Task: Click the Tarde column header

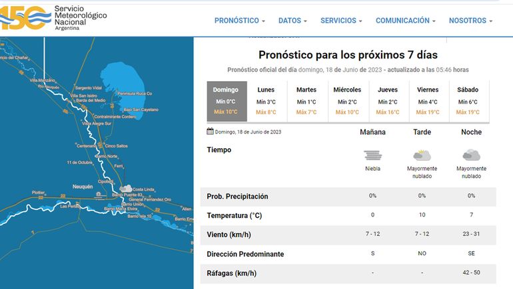Action: [422, 132]
